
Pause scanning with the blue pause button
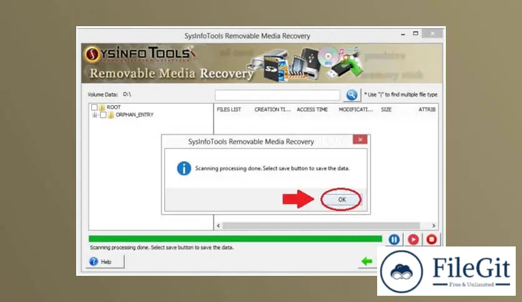(394, 239)
